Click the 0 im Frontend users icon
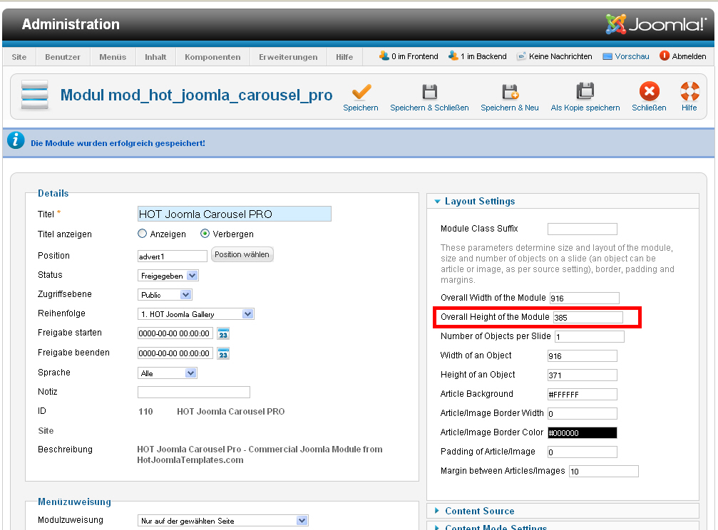The width and height of the screenshot is (718, 530). click(384, 56)
